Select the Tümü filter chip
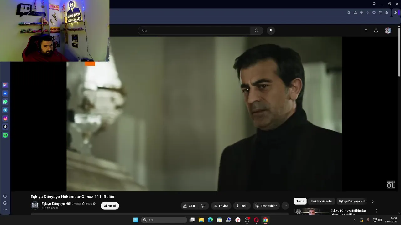Viewport: 401px width, 225px height. pos(300,202)
